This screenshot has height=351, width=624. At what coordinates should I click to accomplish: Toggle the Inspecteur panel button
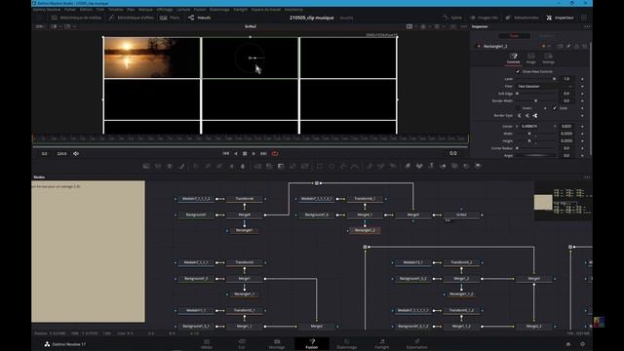pyautogui.click(x=561, y=18)
